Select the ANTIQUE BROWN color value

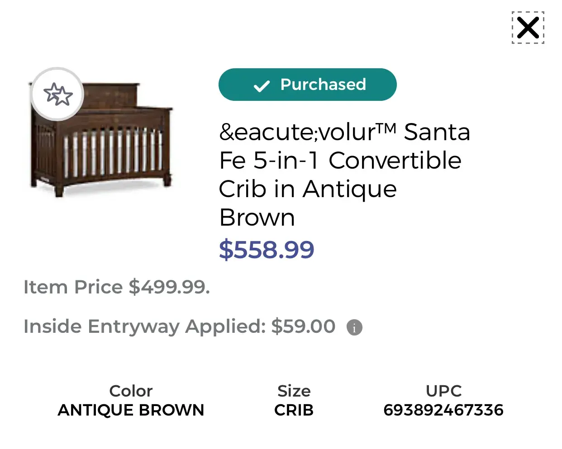coord(131,410)
